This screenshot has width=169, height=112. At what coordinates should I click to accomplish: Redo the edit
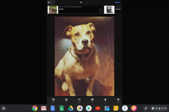(x=88, y=2)
